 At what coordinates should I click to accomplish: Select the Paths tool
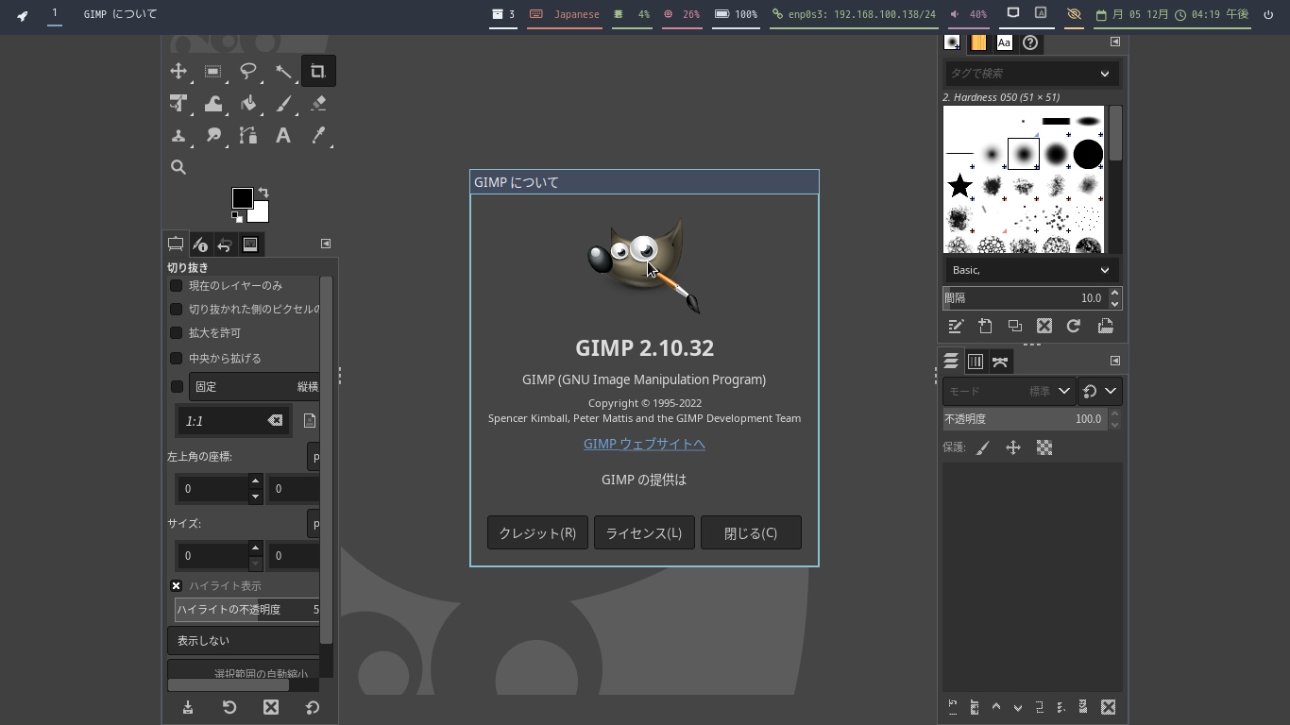tap(248, 135)
